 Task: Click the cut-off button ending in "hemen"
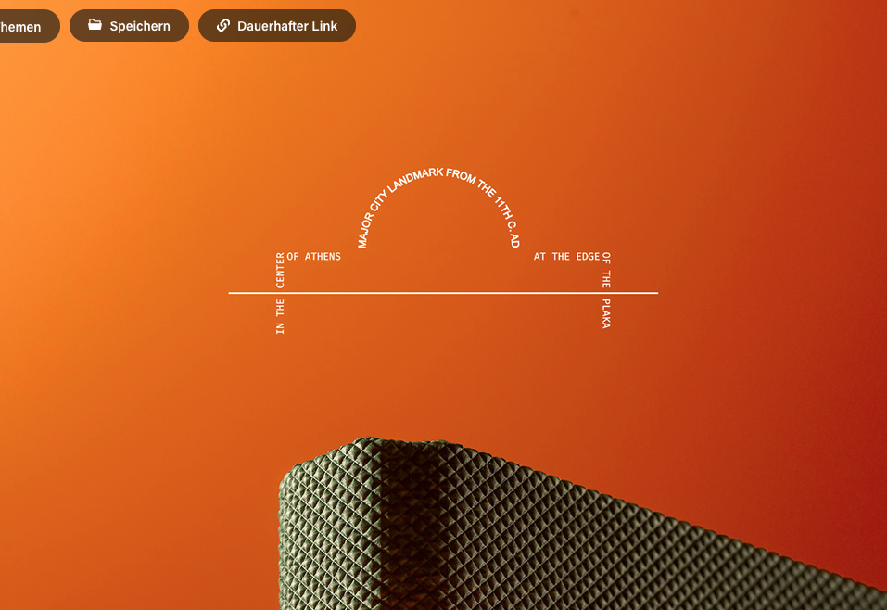tap(25, 26)
